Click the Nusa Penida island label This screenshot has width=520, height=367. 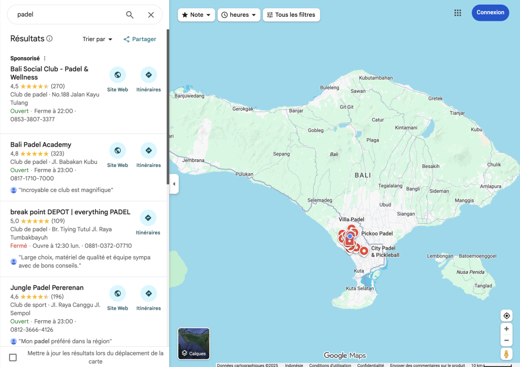470,272
